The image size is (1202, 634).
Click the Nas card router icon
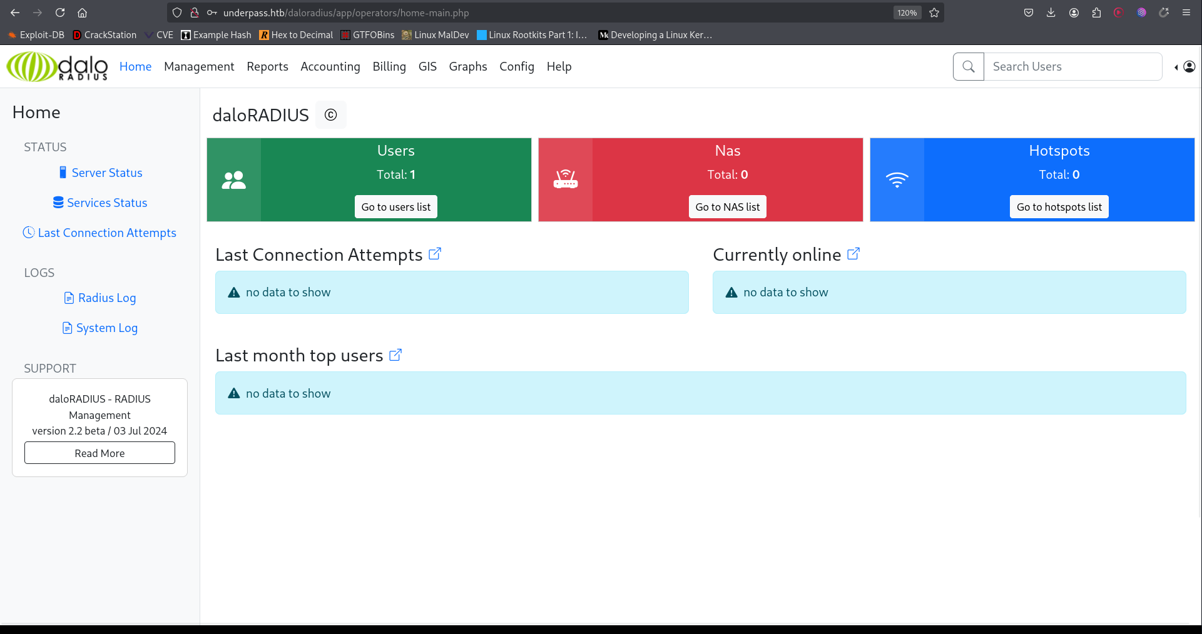tap(566, 180)
